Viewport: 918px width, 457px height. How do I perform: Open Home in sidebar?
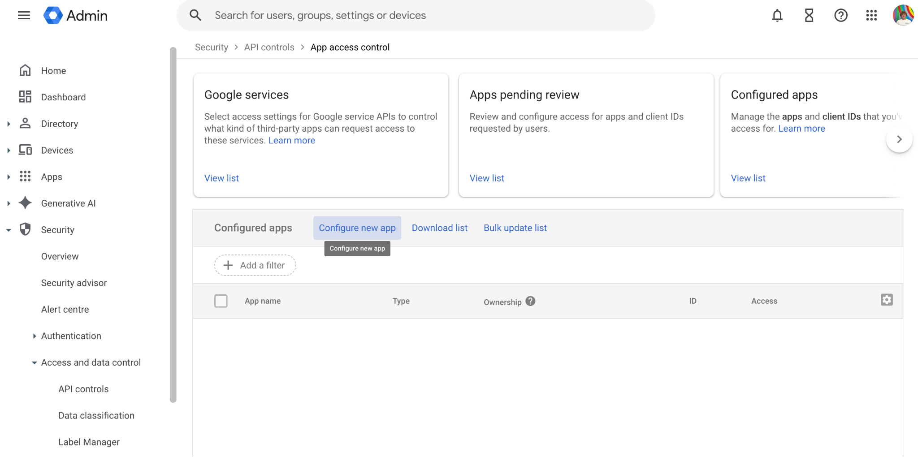[53, 70]
